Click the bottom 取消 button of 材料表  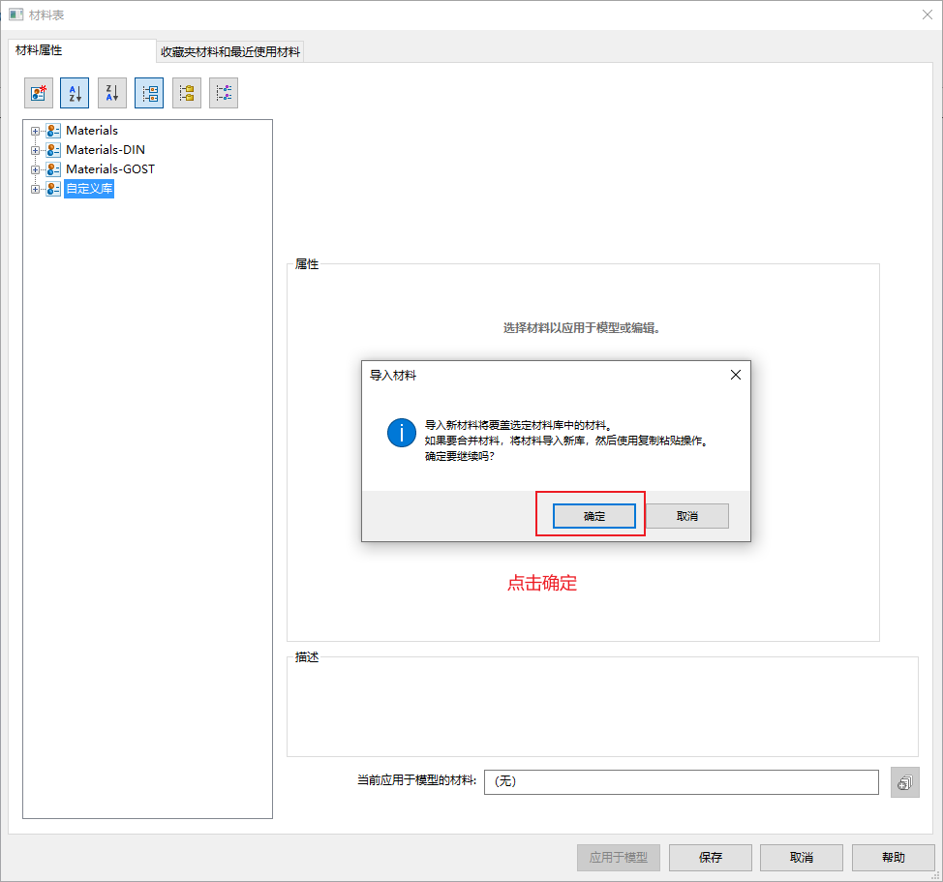801,858
